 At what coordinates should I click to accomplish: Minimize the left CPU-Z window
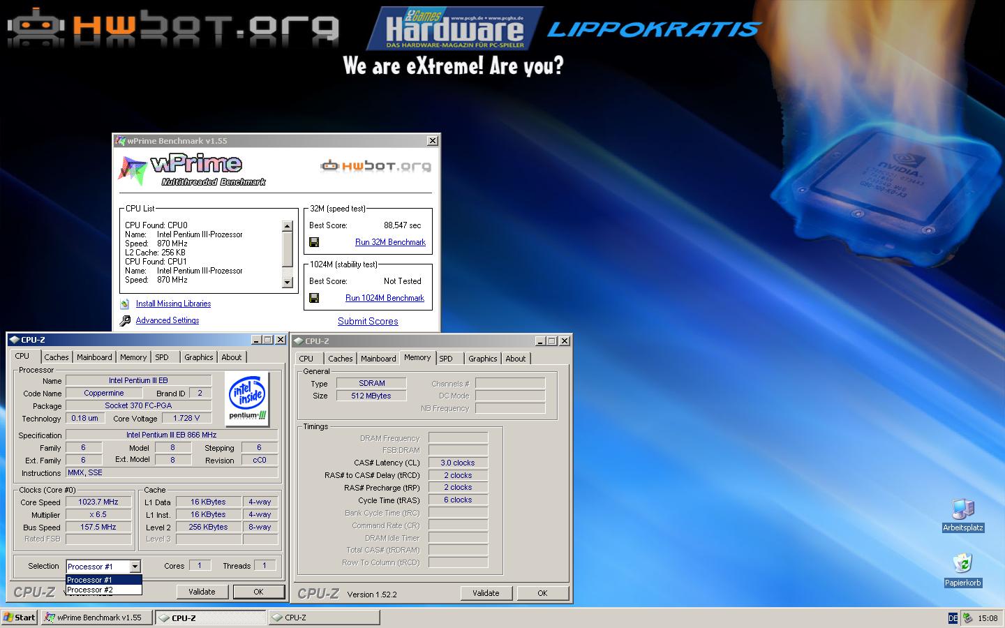pyautogui.click(x=256, y=340)
